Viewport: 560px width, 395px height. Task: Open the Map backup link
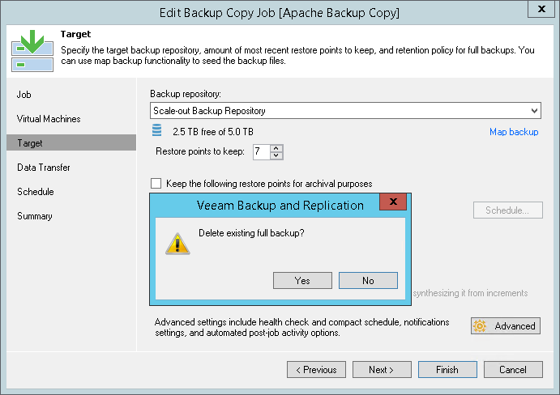tap(514, 132)
